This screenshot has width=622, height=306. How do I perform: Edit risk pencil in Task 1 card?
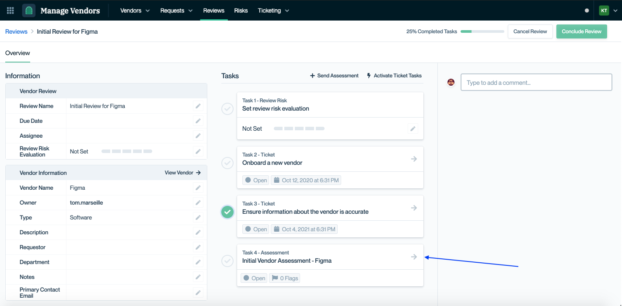412,129
